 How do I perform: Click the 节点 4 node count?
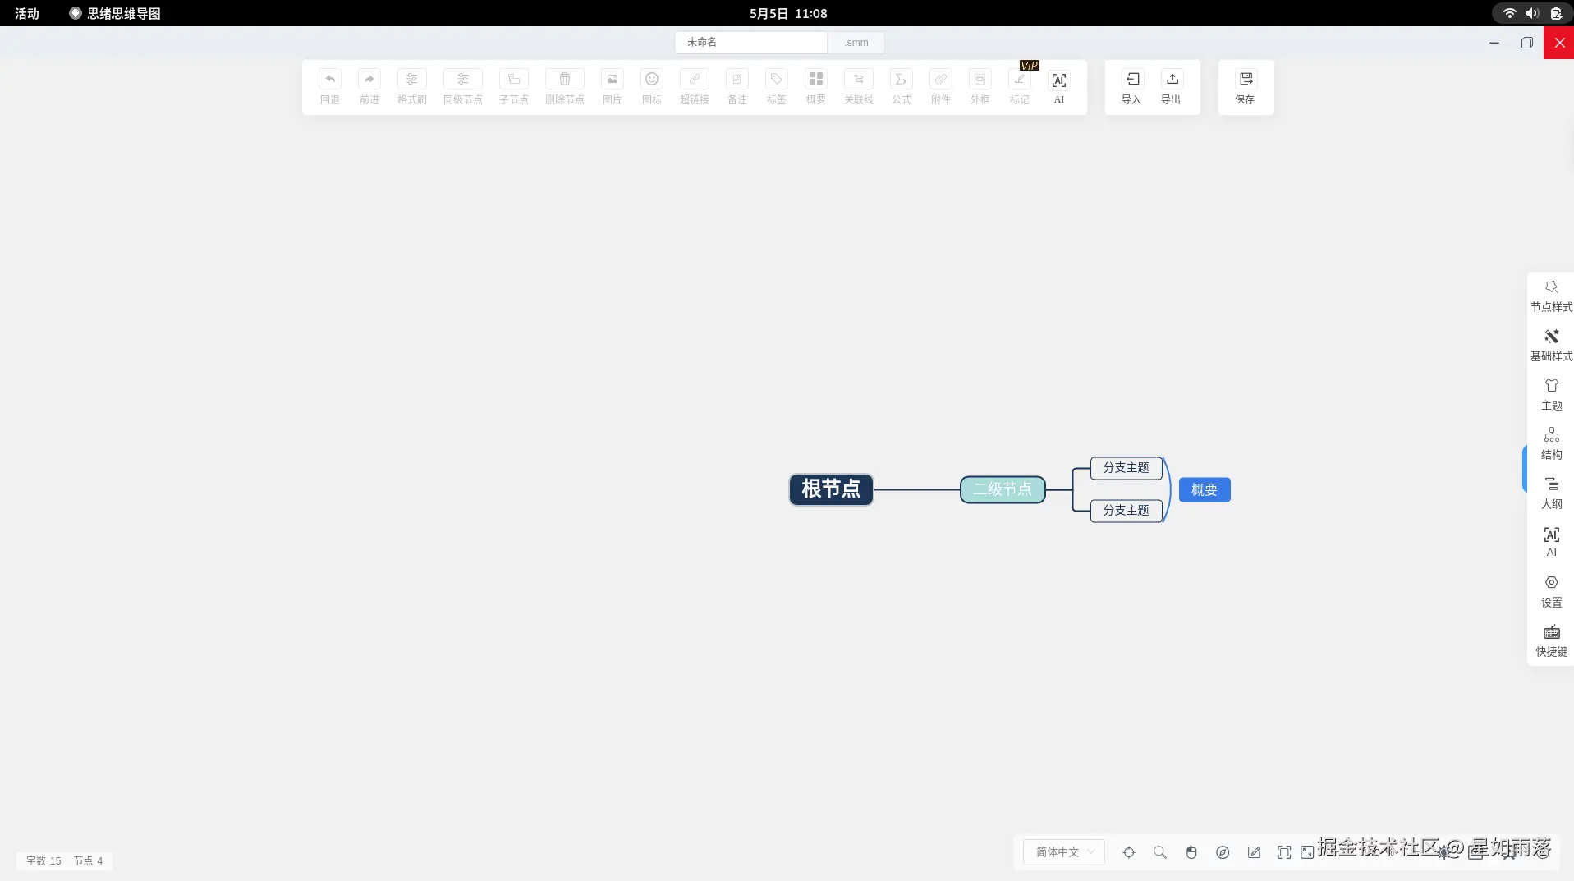coord(88,860)
